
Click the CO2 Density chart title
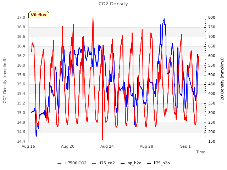point(113,4)
